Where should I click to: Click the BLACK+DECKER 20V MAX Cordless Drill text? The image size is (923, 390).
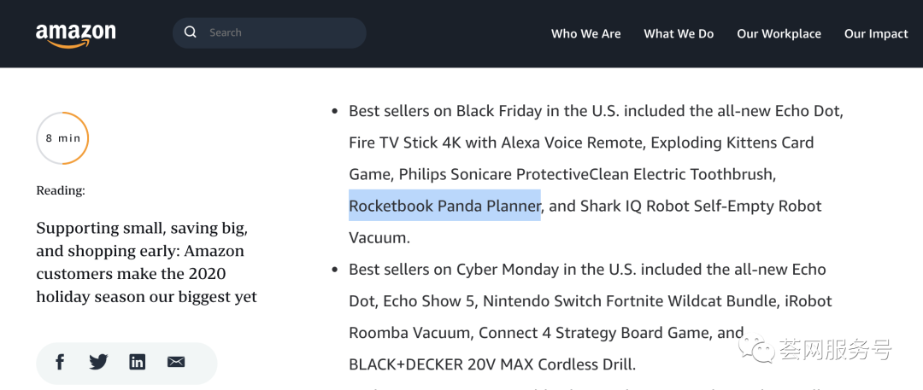491,364
